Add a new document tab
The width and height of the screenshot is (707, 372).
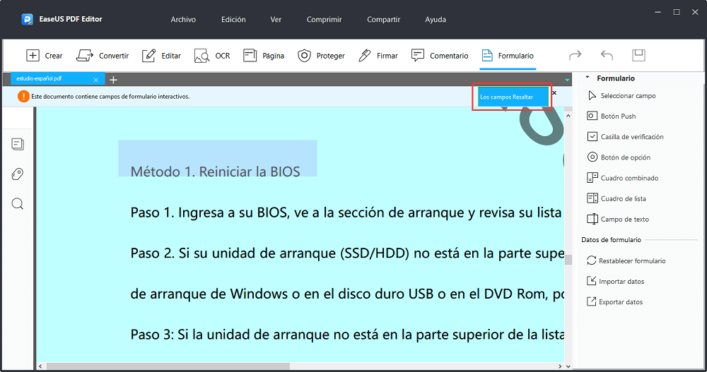(113, 80)
